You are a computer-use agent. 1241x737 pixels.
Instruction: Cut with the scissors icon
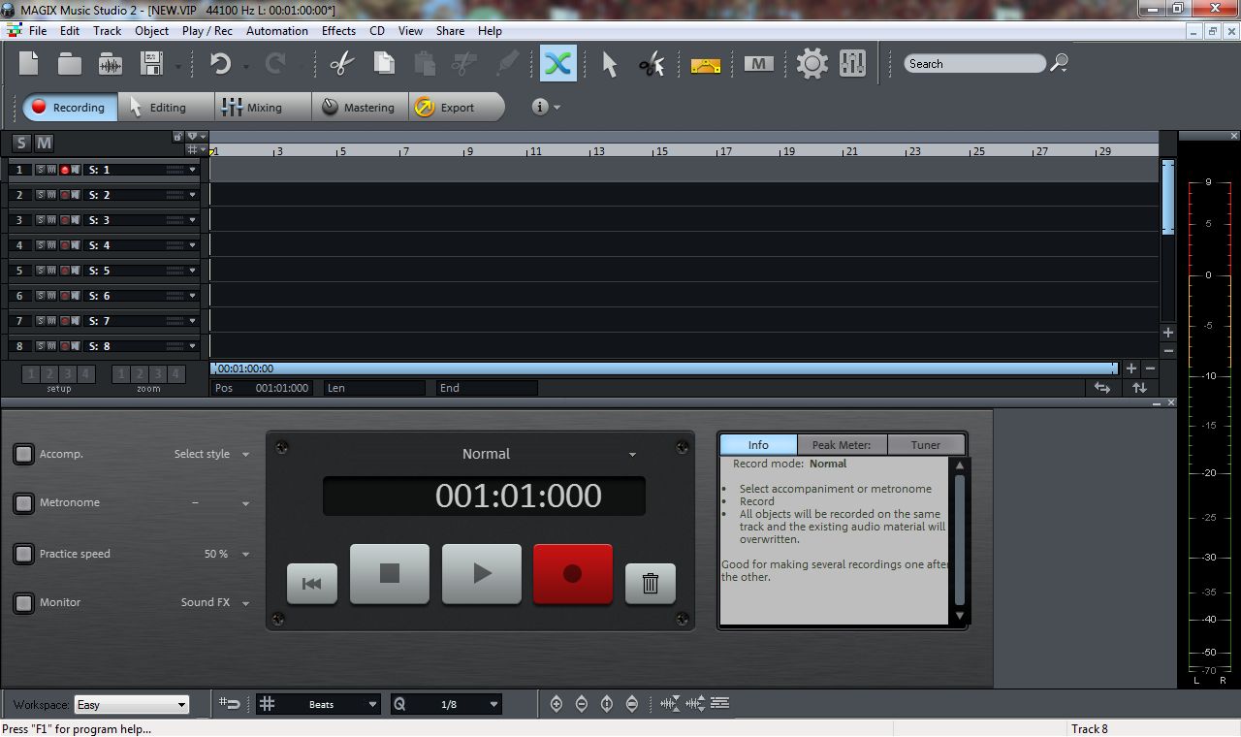pos(341,64)
